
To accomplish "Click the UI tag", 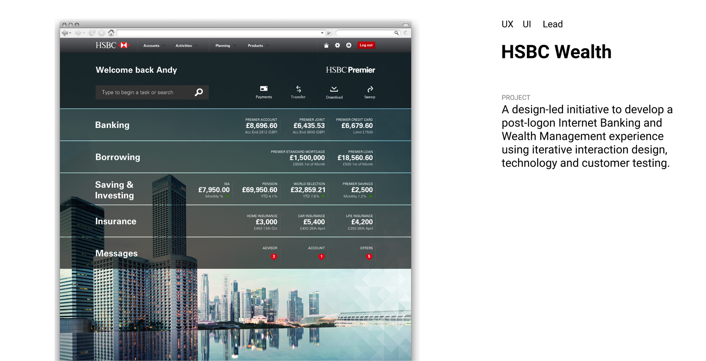I will point(527,24).
